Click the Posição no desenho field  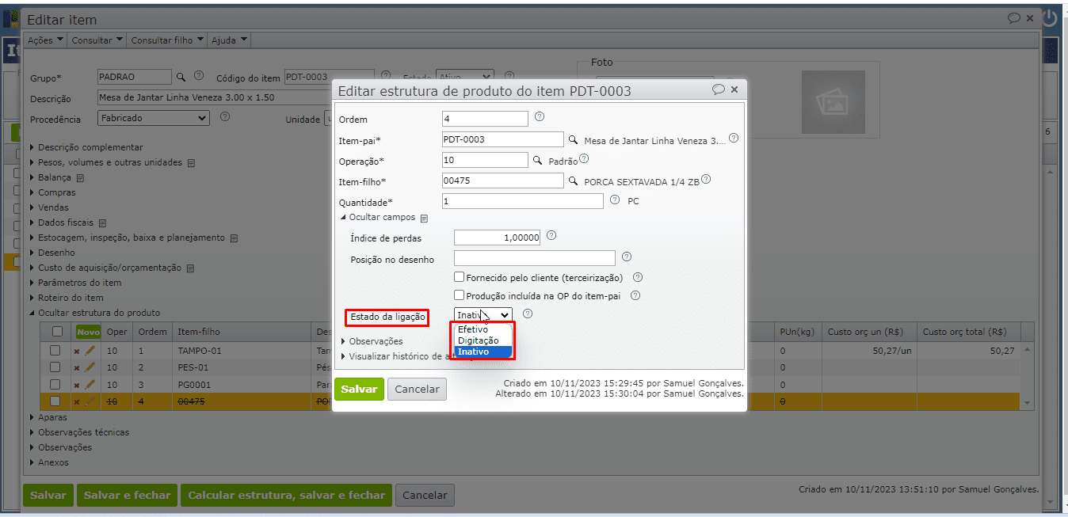[x=535, y=258]
